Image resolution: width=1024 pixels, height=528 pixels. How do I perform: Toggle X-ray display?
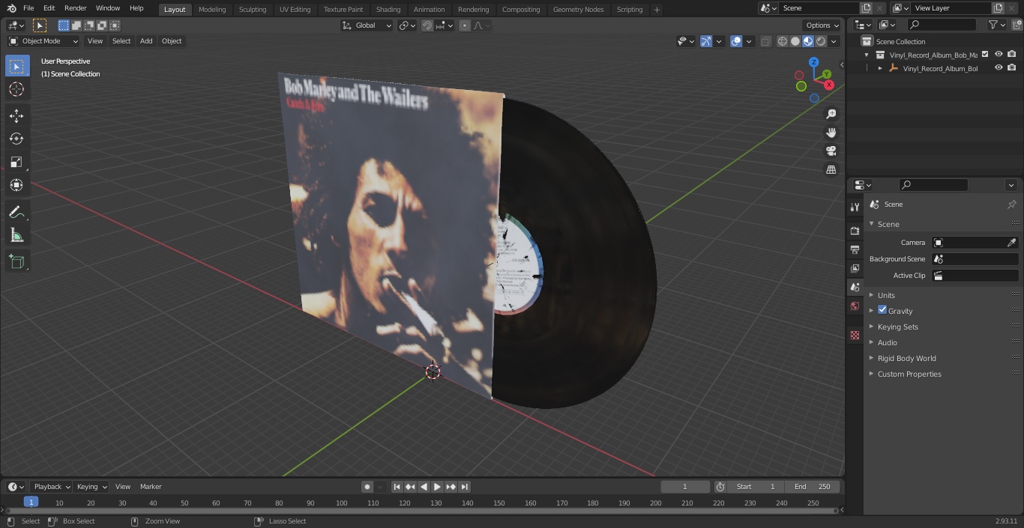click(765, 41)
